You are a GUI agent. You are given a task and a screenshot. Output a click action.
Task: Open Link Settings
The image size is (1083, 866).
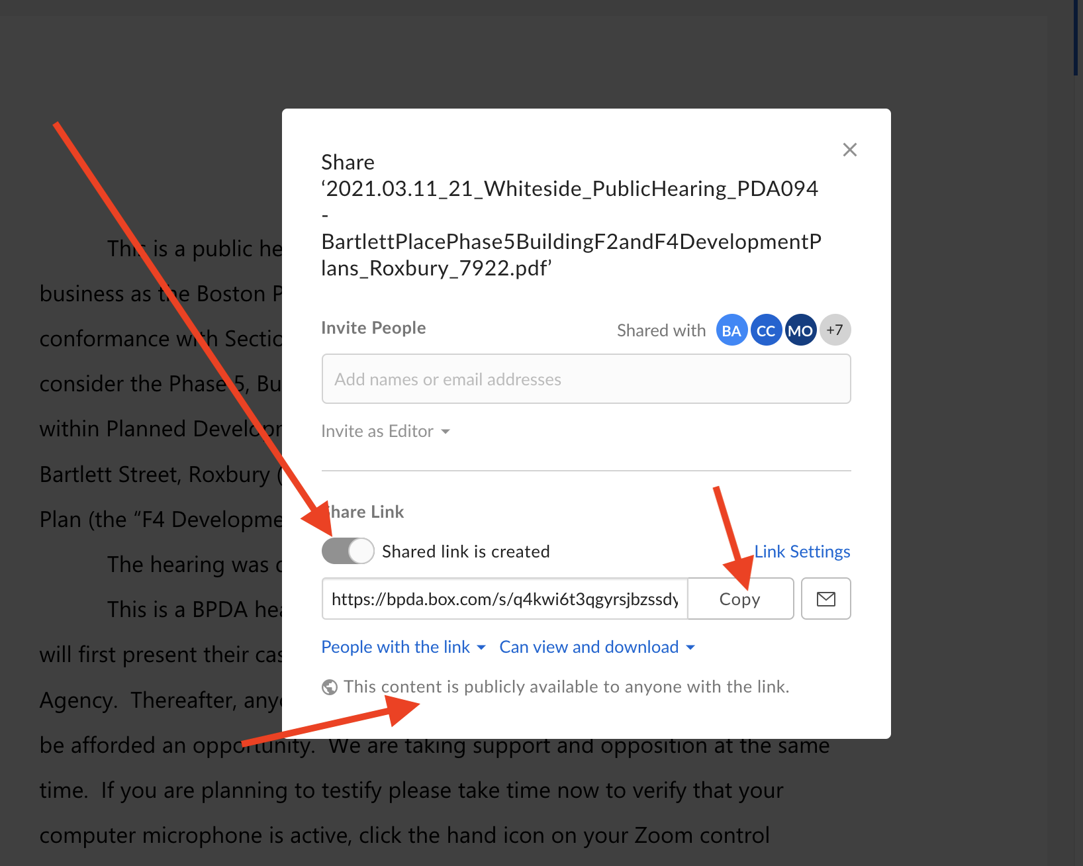(x=802, y=552)
